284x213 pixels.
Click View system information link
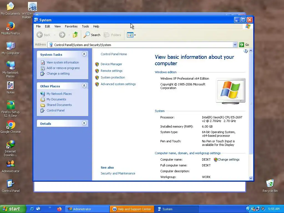pos(63,62)
